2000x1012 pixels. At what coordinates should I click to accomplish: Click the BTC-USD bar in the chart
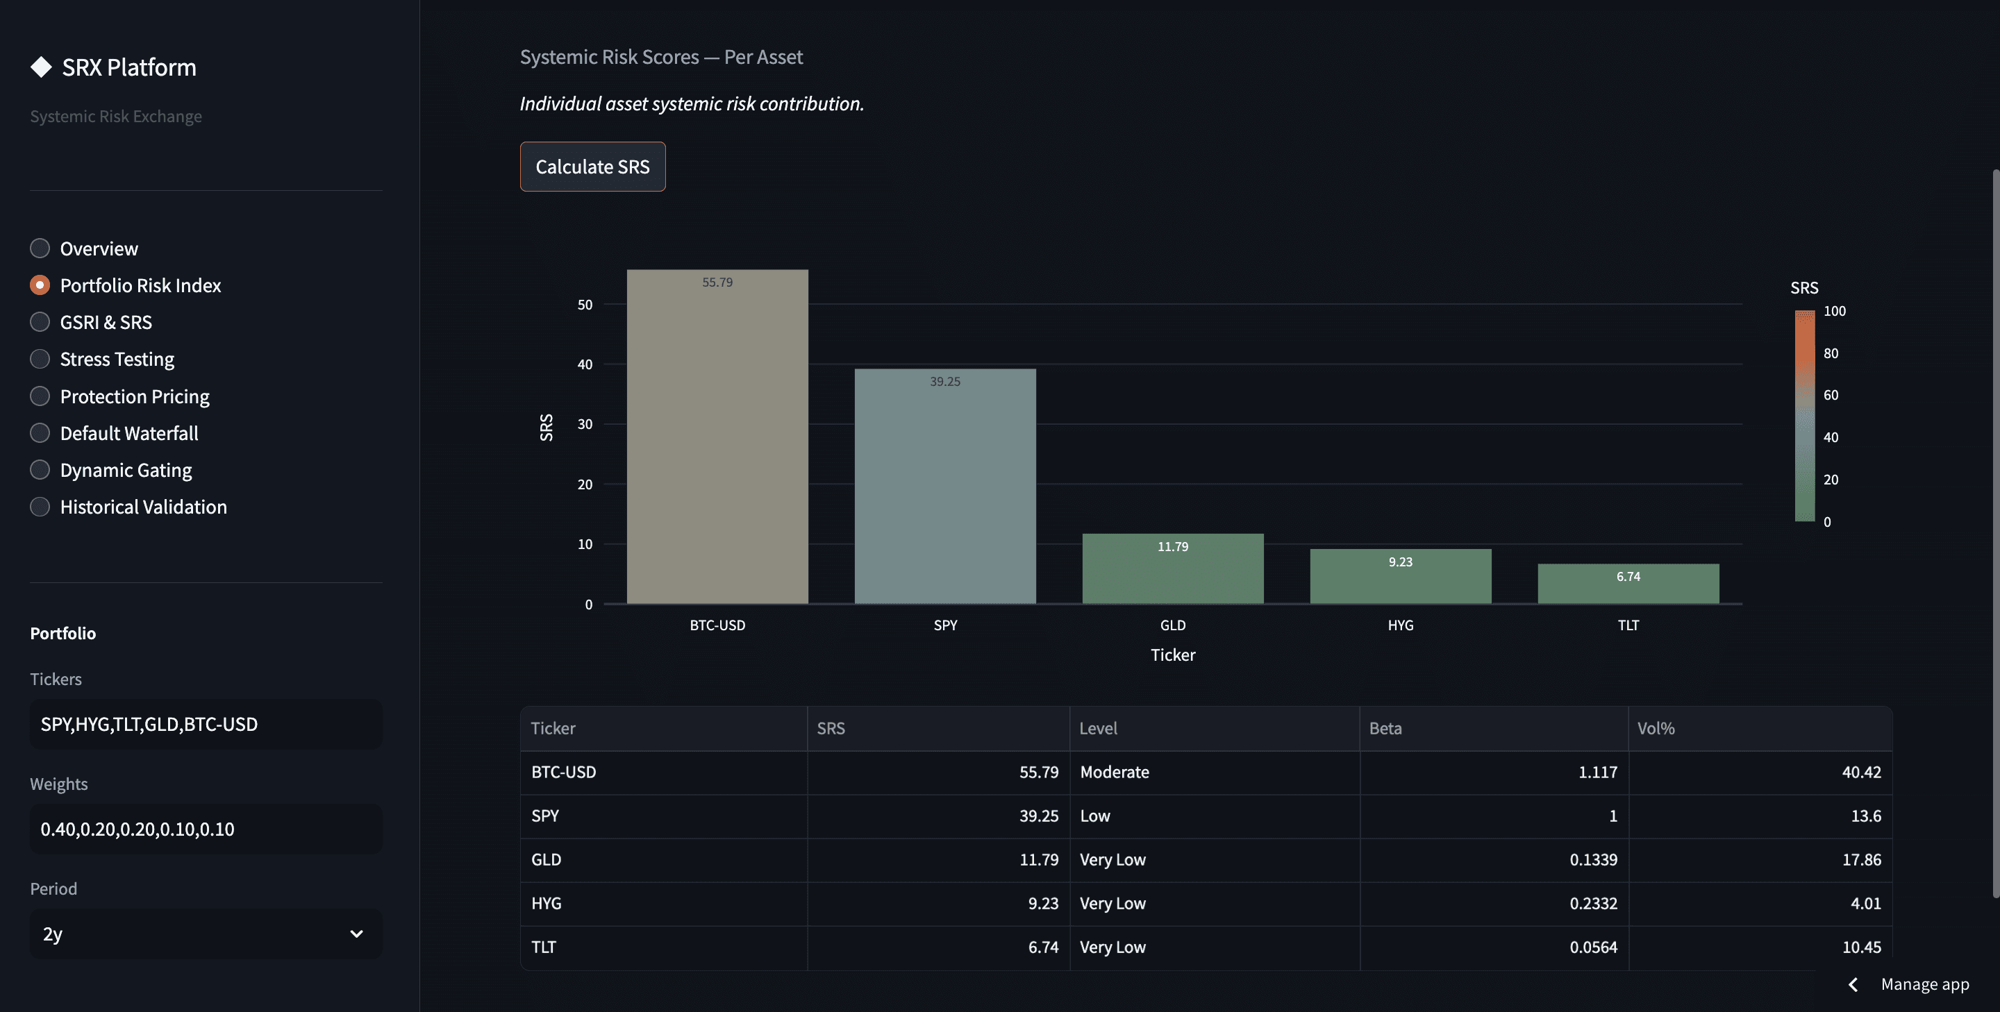tap(717, 436)
